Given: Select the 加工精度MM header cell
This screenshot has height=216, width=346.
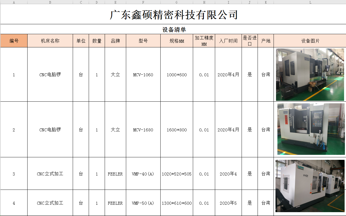Looking at the screenshot, I should pyautogui.click(x=204, y=41).
